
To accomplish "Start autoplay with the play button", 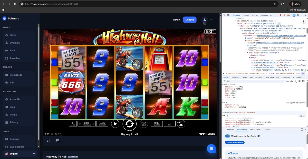I will click(x=115, y=124).
